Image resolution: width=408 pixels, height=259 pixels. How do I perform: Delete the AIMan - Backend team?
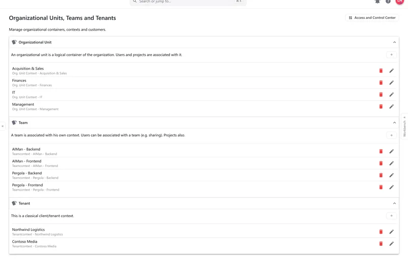[380, 151]
